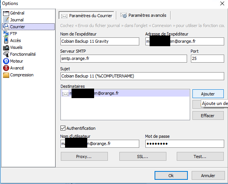Open Accès via its phone icon
The image size is (228, 184).
[6, 40]
